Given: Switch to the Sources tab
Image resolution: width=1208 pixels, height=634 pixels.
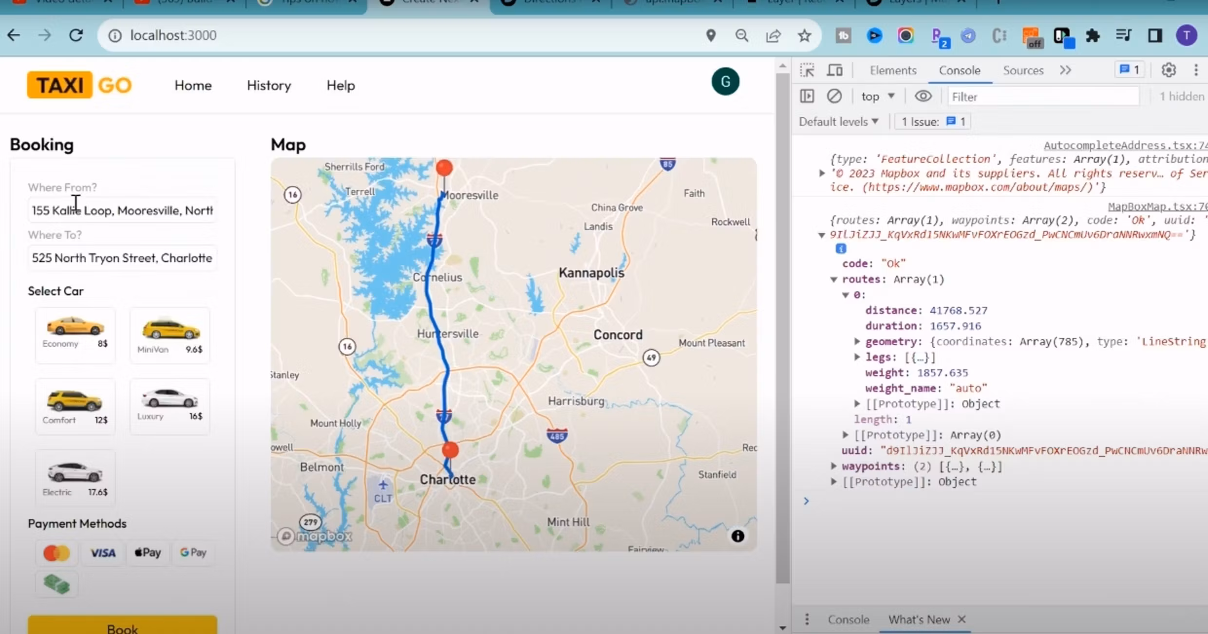Looking at the screenshot, I should 1023,71.
